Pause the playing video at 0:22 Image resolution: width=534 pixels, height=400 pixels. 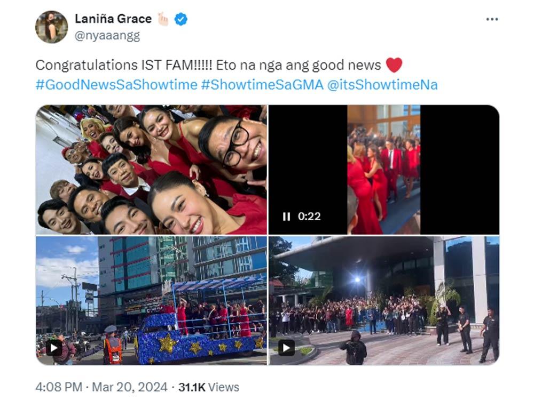tap(286, 217)
